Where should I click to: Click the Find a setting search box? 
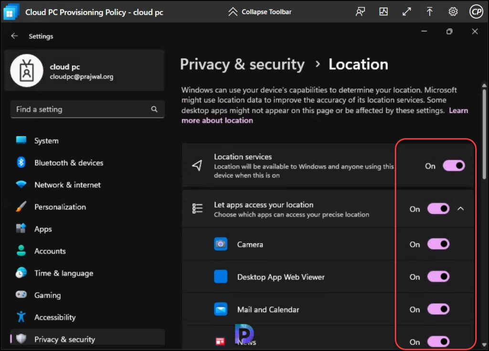(87, 109)
